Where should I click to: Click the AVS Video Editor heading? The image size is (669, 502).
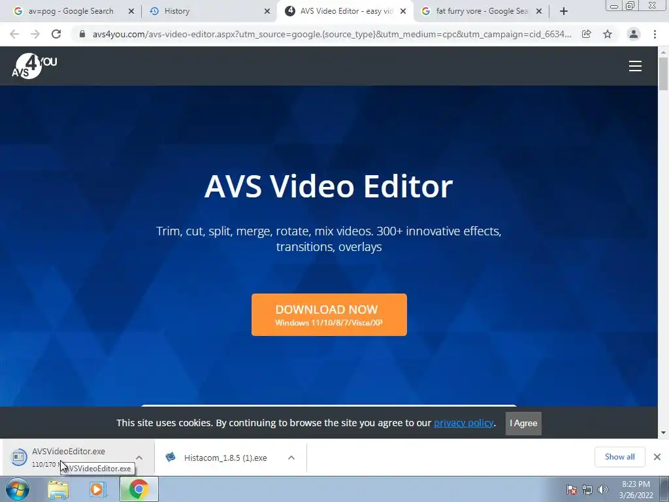[329, 186]
